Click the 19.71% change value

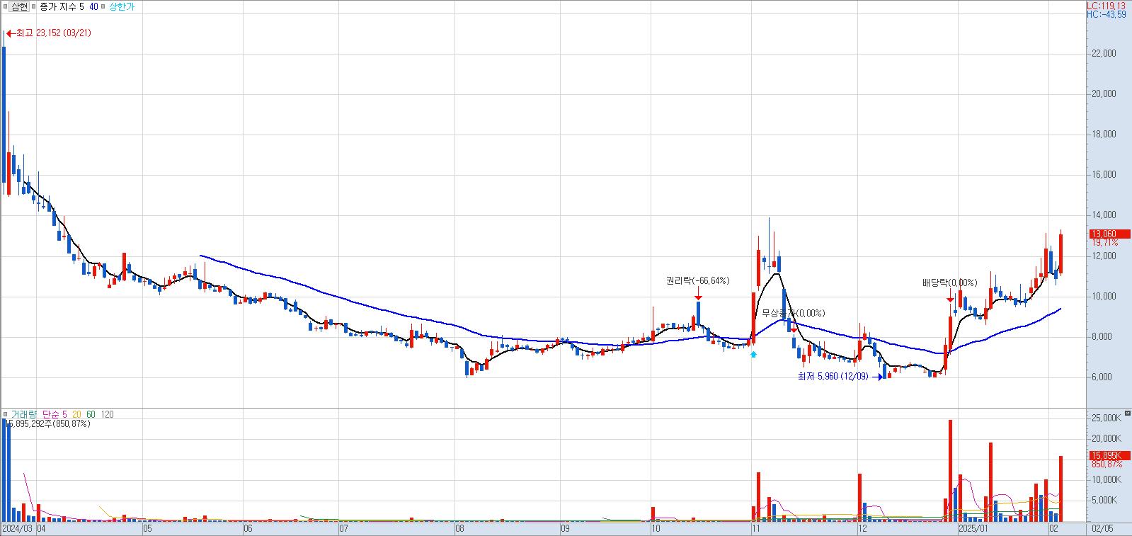[x=1105, y=242]
